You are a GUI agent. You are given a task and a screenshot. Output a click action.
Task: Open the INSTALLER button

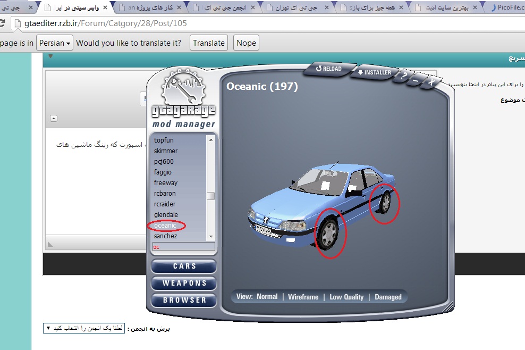pyautogui.click(x=374, y=72)
